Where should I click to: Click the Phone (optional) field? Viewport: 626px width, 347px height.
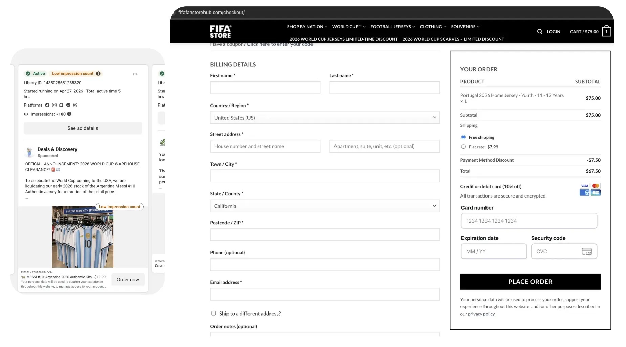coord(325,264)
